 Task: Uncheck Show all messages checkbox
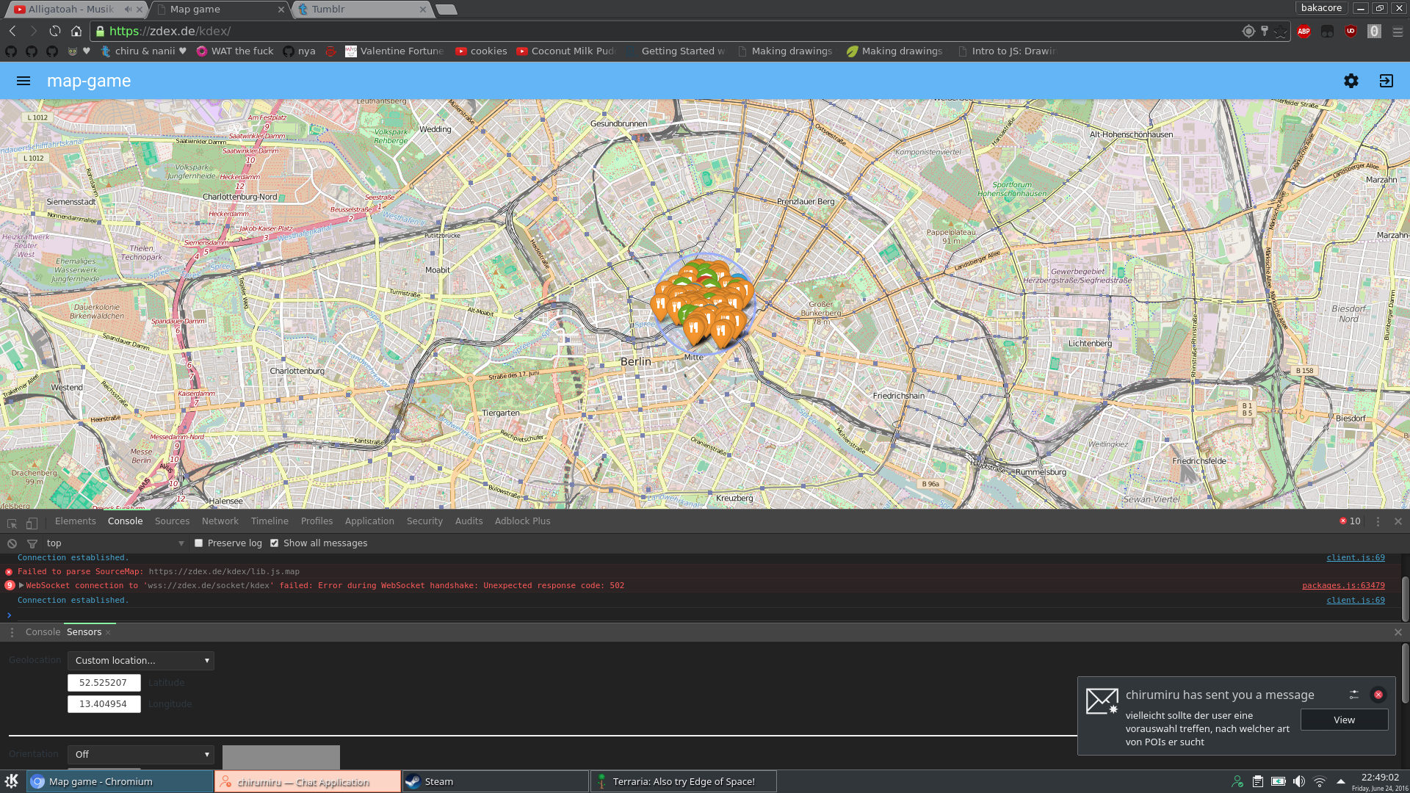point(275,543)
